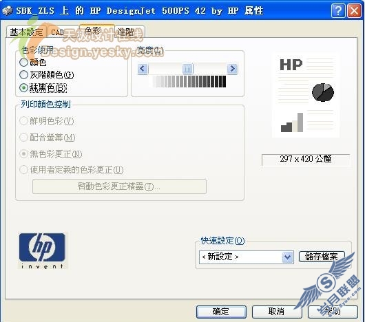The width and height of the screenshot is (365, 322).
Task: Click the HP invent logo
Action: pyautogui.click(x=43, y=250)
